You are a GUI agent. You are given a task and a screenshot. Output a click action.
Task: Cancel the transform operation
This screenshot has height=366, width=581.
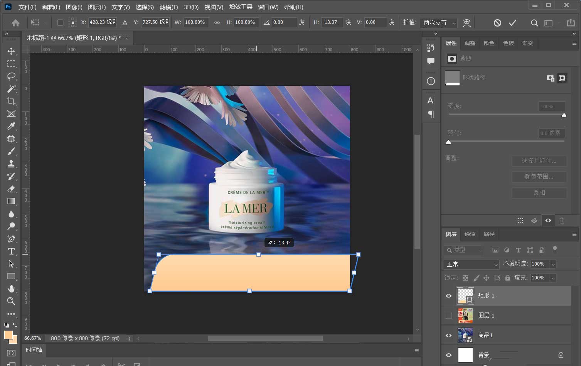coord(497,23)
